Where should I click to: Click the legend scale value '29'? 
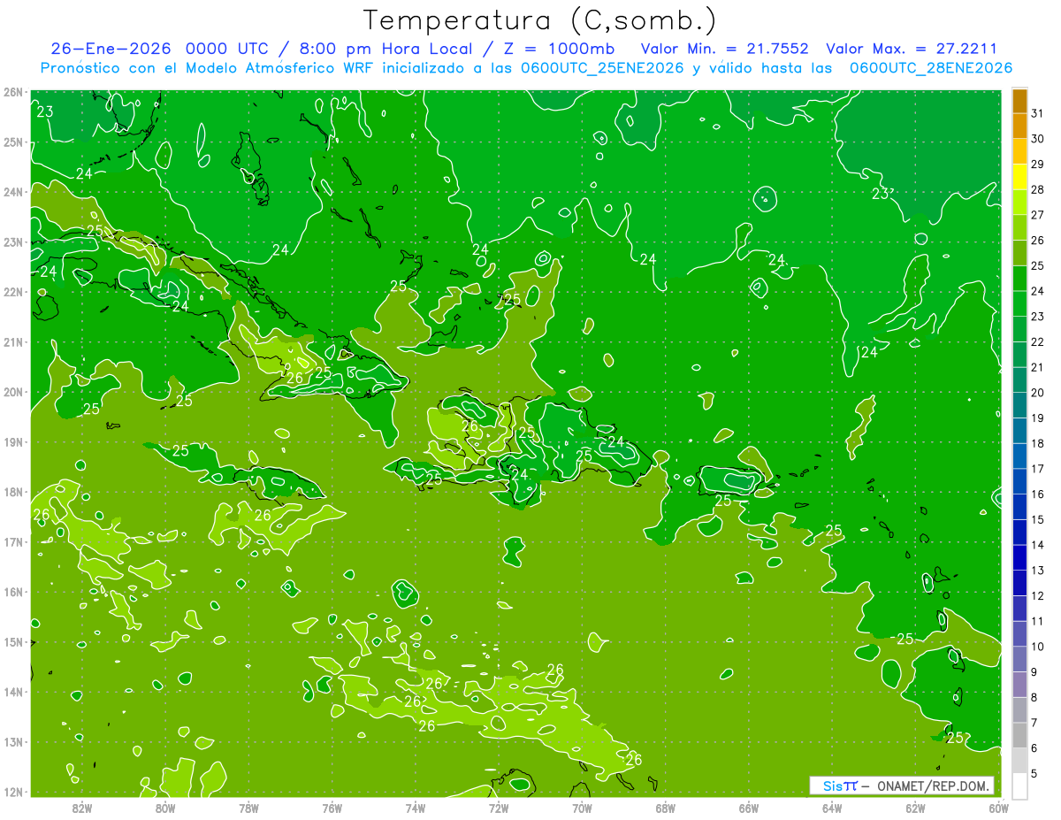(1038, 164)
